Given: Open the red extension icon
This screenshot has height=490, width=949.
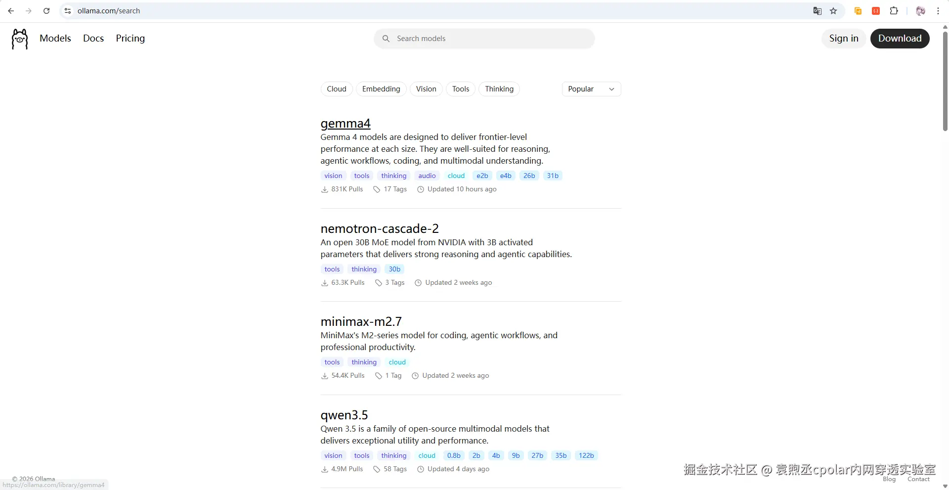Looking at the screenshot, I should point(876,11).
